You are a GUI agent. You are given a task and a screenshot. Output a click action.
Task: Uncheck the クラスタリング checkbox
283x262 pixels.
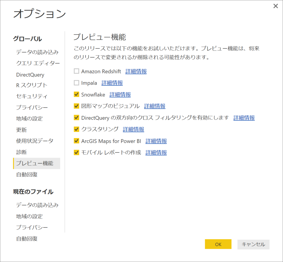[x=76, y=129]
